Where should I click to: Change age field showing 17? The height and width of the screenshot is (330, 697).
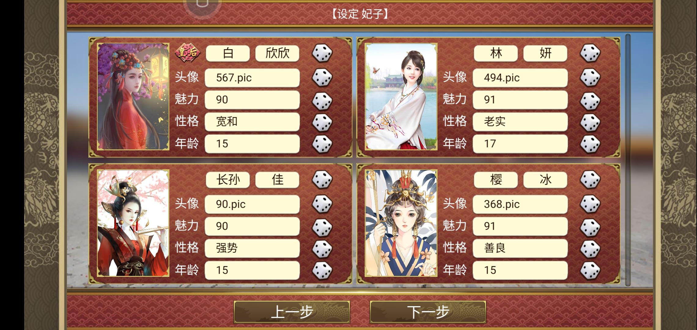tap(520, 144)
